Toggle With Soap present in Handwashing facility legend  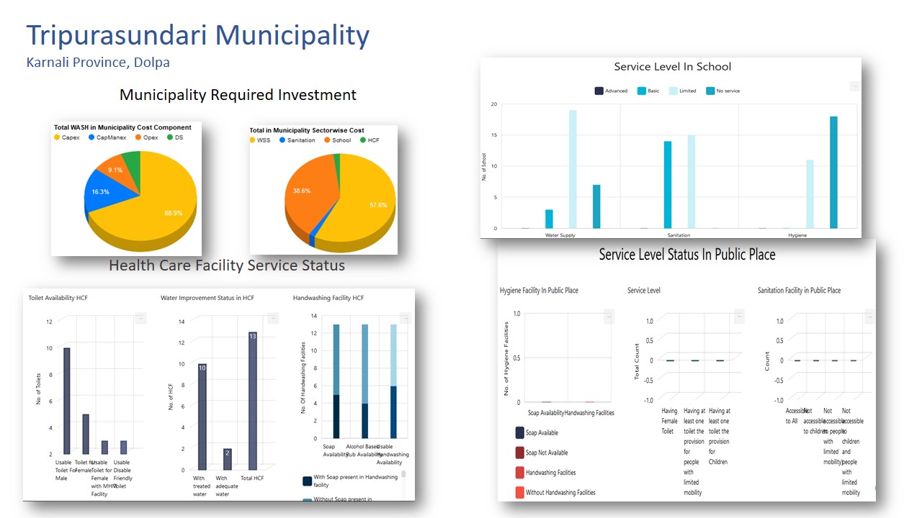point(350,481)
